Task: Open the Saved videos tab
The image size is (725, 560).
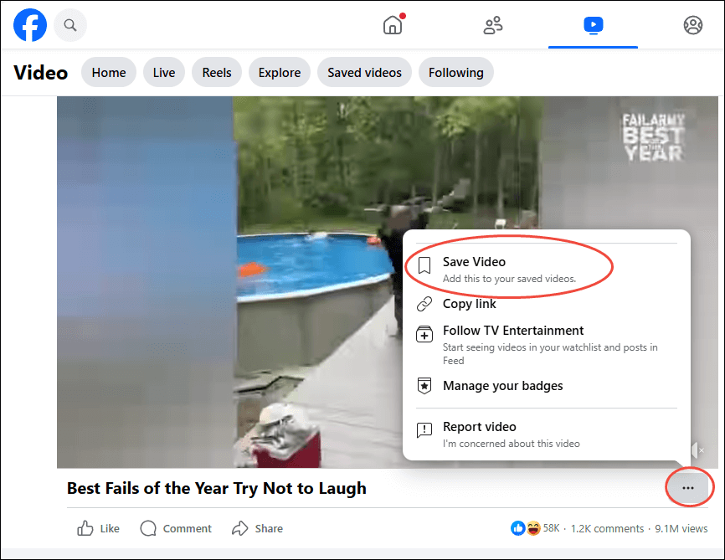Action: [364, 73]
